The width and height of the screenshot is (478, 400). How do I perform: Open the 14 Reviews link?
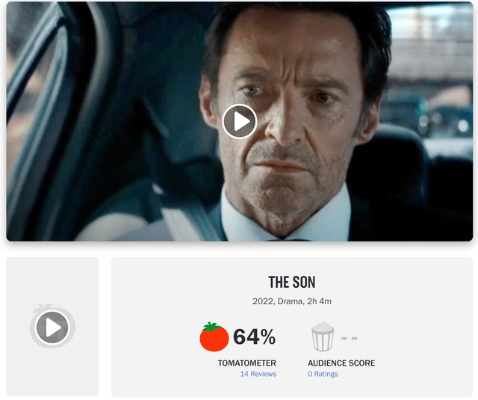point(258,374)
